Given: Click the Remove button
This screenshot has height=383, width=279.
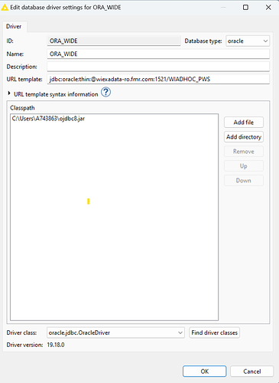Looking at the screenshot, I should click(x=244, y=152).
